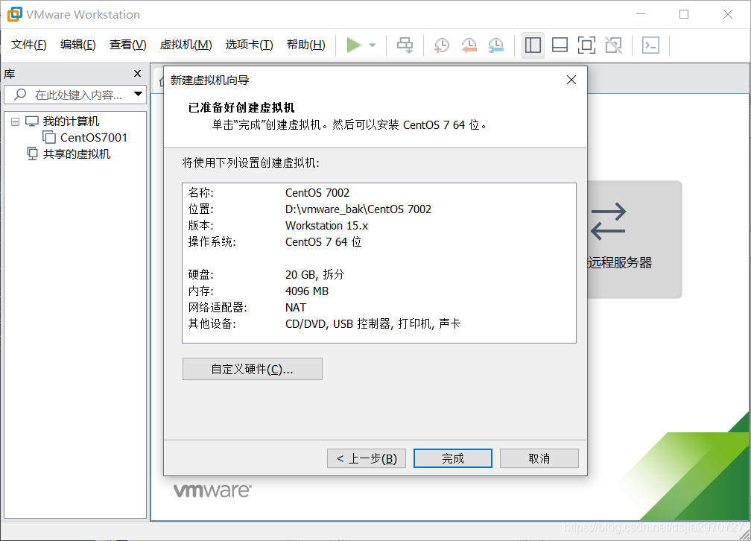Click the green Power On play icon
Screen dimensions: 751x541
click(x=354, y=45)
